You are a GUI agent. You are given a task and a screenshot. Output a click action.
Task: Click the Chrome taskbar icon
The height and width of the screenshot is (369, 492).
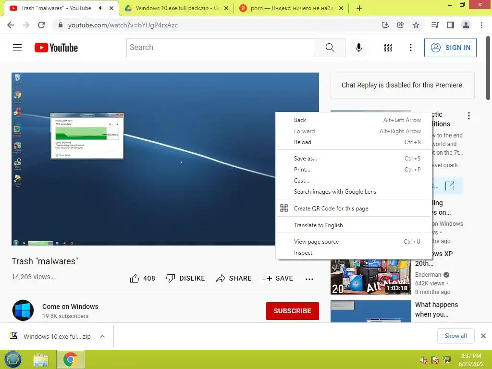70,359
